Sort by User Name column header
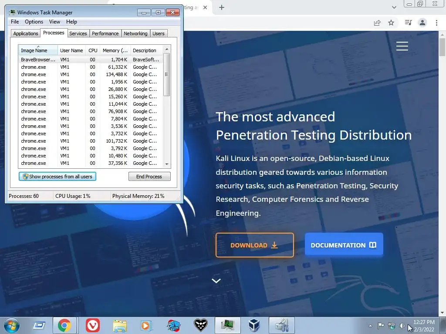 [x=72, y=50]
